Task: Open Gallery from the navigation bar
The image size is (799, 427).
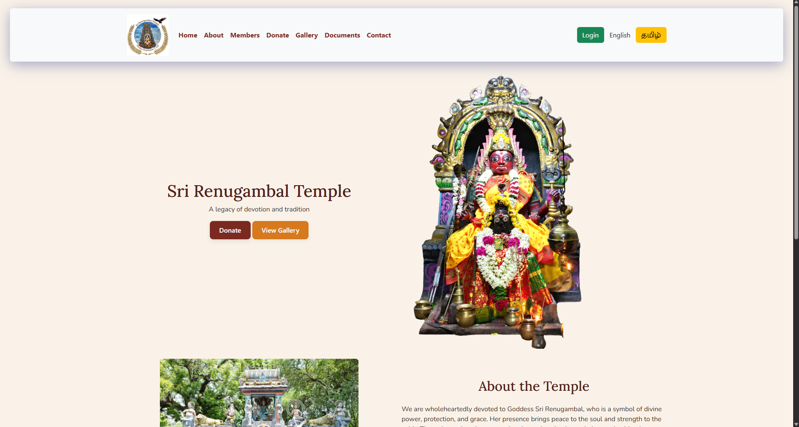Action: pyautogui.click(x=306, y=35)
